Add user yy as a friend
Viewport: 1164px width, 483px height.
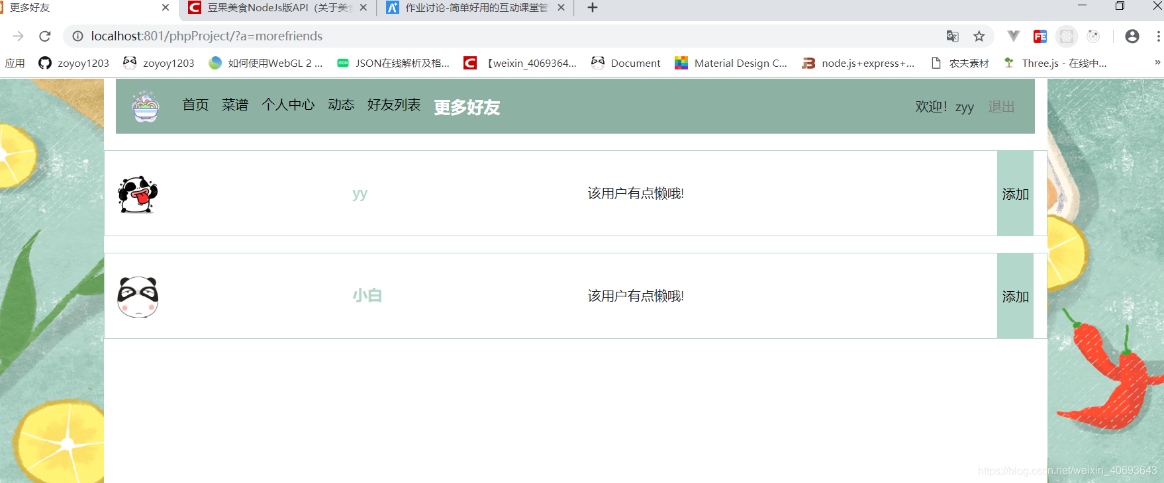[1015, 193]
